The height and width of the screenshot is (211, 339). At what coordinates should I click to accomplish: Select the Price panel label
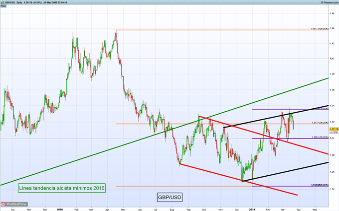click(x=3, y=6)
